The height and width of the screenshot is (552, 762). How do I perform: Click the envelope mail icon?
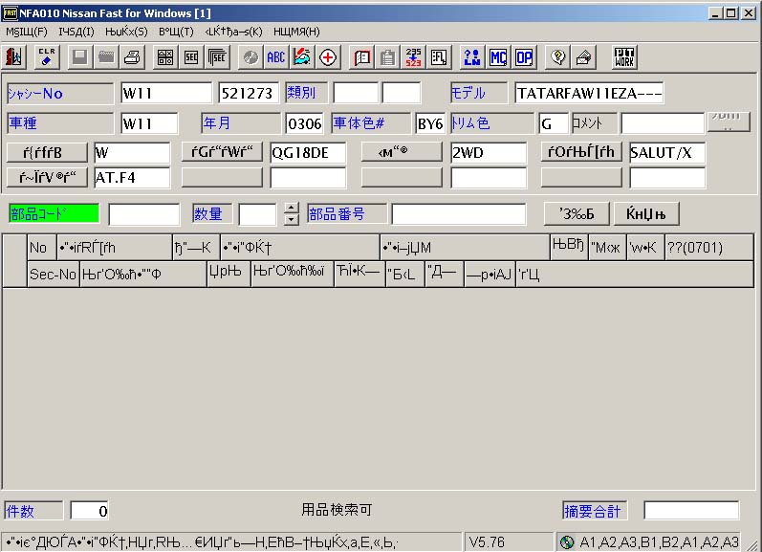[583, 57]
